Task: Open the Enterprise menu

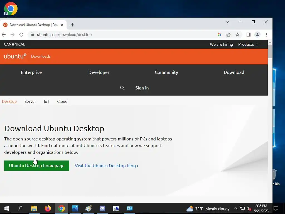Action: (x=31, y=72)
